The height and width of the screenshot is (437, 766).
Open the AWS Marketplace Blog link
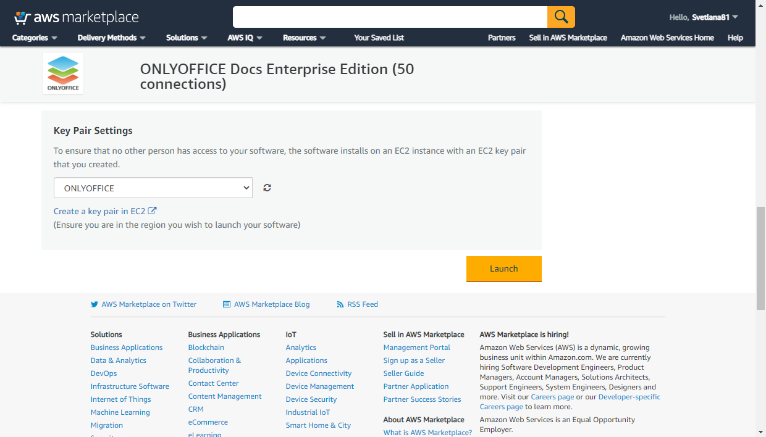(x=271, y=304)
